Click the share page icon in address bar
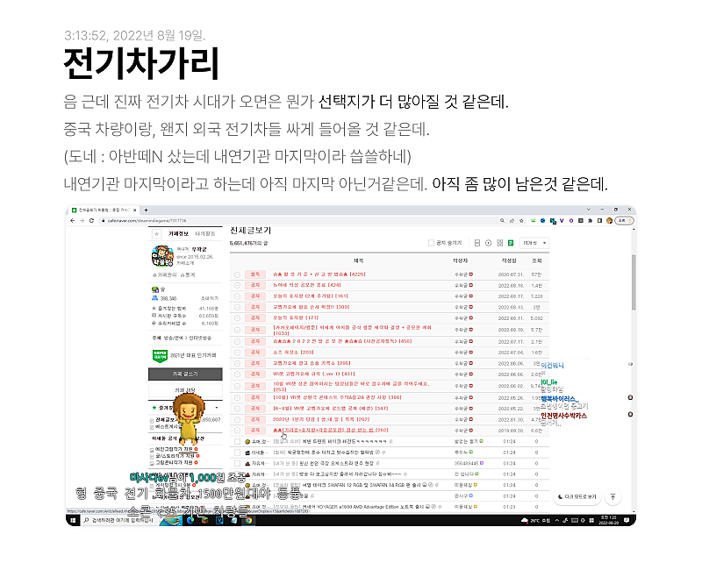Viewport: 702px width, 570px height. [512, 221]
